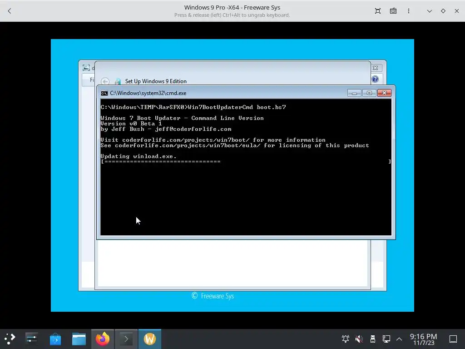The image size is (465, 349).
Task: Toggle fullscreen mode in viewer title bar
Action: pyautogui.click(x=377, y=11)
